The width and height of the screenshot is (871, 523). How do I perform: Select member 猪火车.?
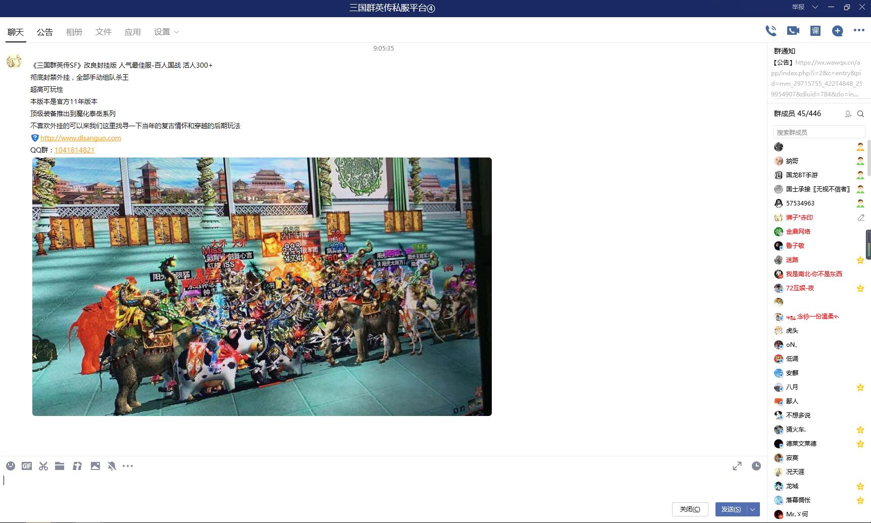tap(796, 430)
